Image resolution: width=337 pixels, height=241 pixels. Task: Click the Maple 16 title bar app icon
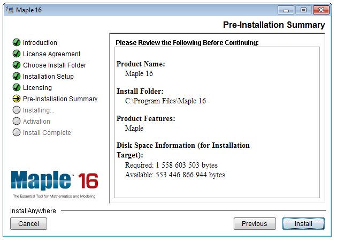(x=10, y=10)
